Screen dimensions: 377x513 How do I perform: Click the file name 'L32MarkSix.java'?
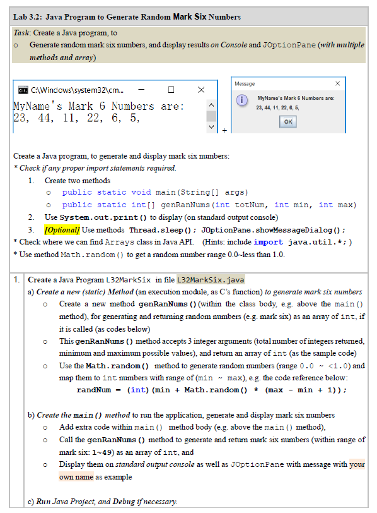tap(211, 280)
